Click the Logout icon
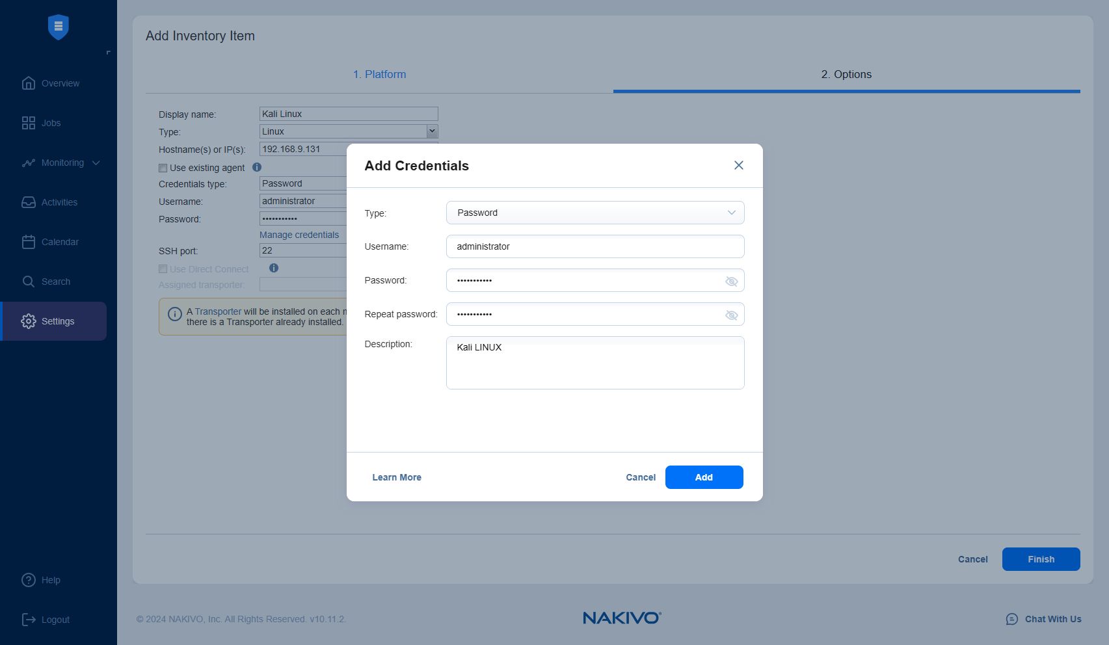Screen dimensions: 1109x645 point(28,619)
